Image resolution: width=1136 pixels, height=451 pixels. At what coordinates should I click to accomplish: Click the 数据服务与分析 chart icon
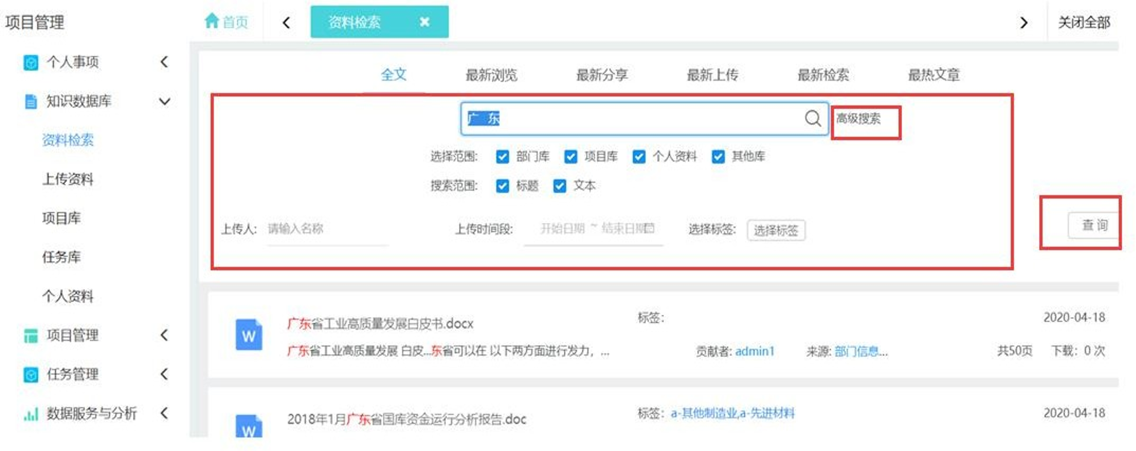31,414
